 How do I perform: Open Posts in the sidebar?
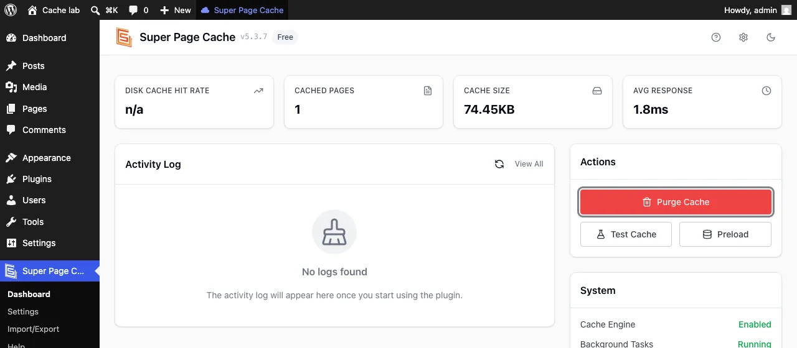click(x=50, y=66)
